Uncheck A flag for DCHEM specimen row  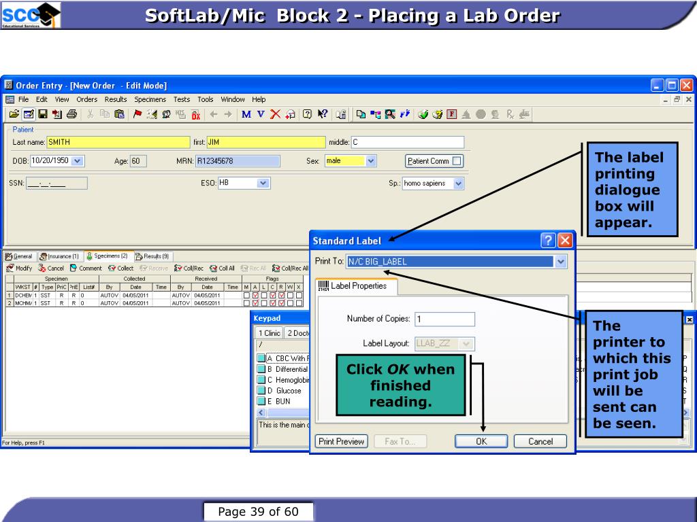tap(255, 295)
